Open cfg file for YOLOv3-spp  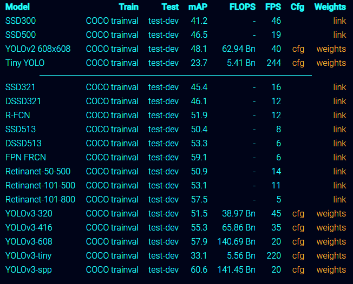(298, 270)
